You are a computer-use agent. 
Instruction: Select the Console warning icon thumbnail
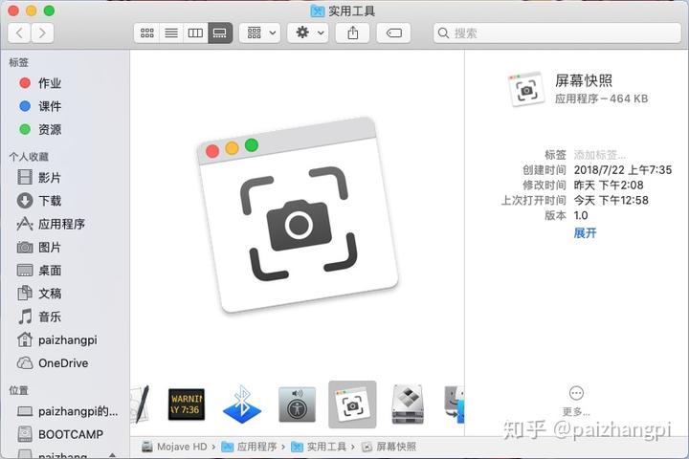(x=187, y=404)
